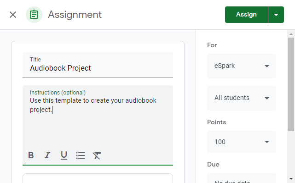Click the For label
295x183 pixels.
[x=212, y=45]
